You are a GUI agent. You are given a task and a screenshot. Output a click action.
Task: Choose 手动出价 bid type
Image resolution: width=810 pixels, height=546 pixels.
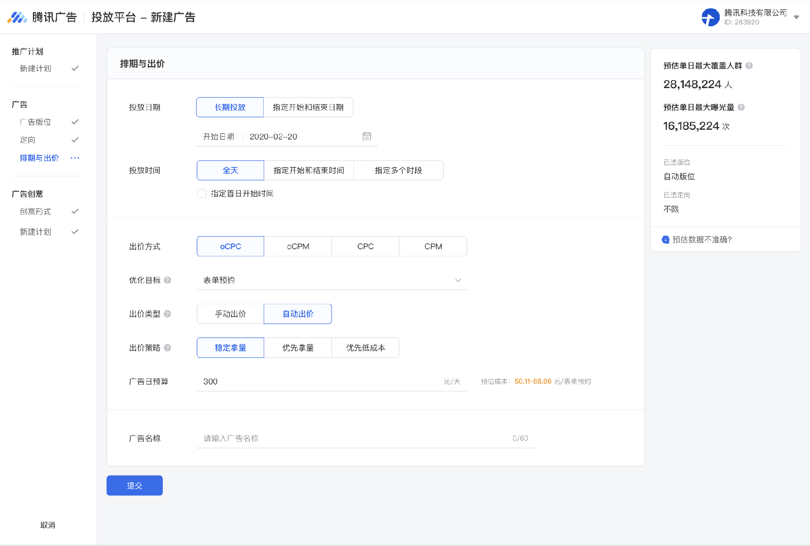[x=230, y=314]
